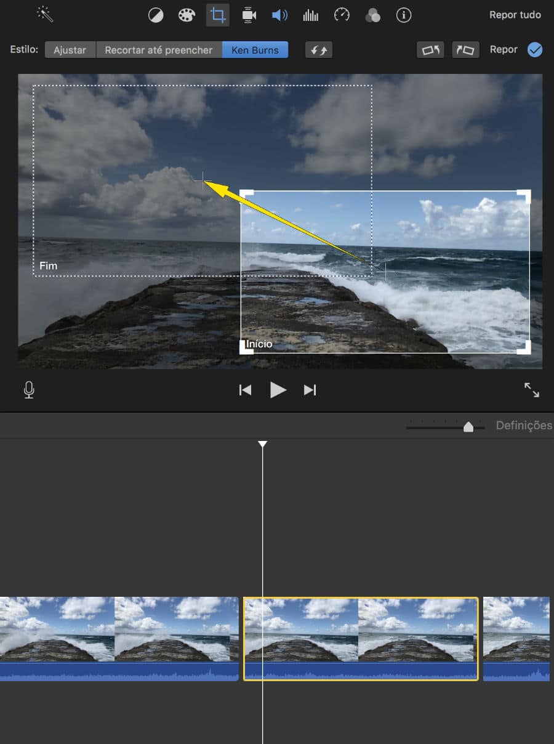Open the color balance tool

click(x=156, y=15)
